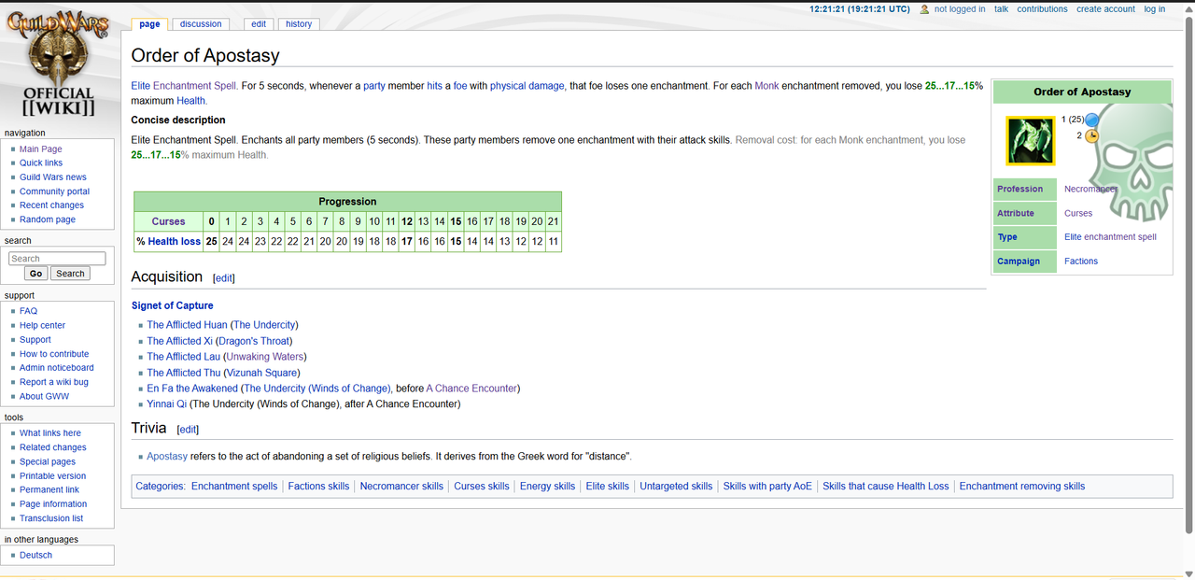The width and height of the screenshot is (1195, 580).
Task: Open Quick links in the sidebar
Action: tap(41, 163)
